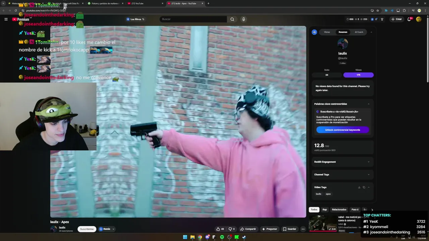This screenshot has width=429, height=241.
Task: Open Windows Start menu
Action: (185, 237)
